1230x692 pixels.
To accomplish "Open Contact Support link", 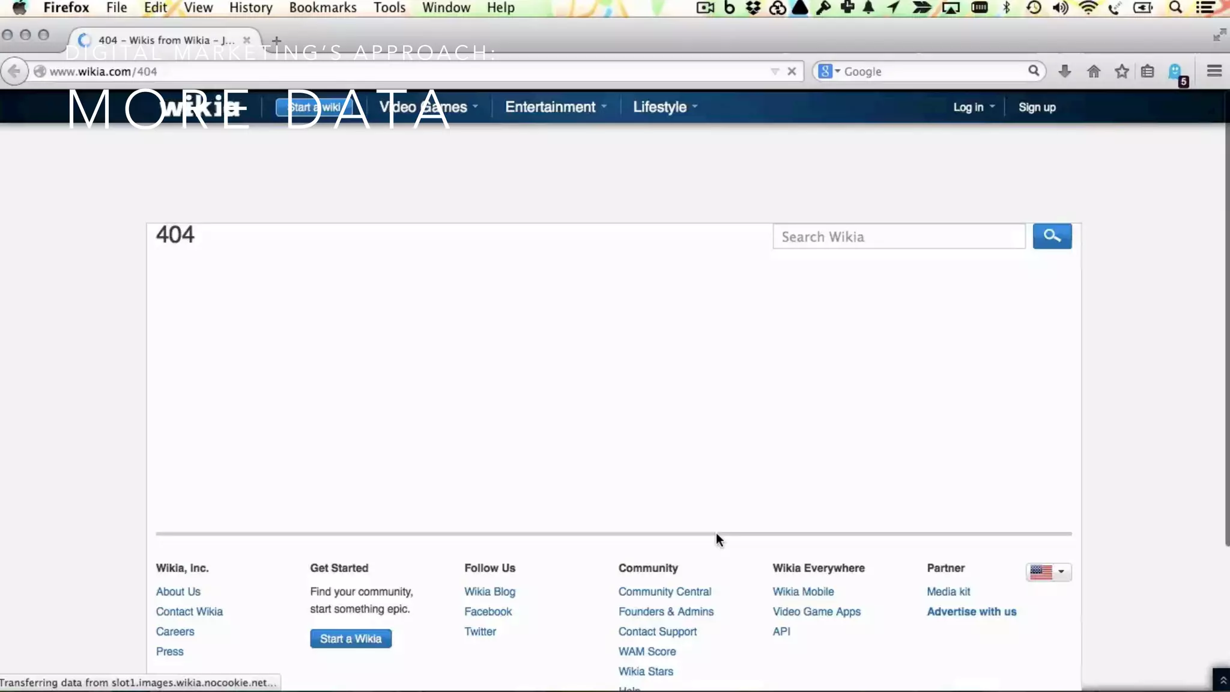I will click(x=657, y=631).
